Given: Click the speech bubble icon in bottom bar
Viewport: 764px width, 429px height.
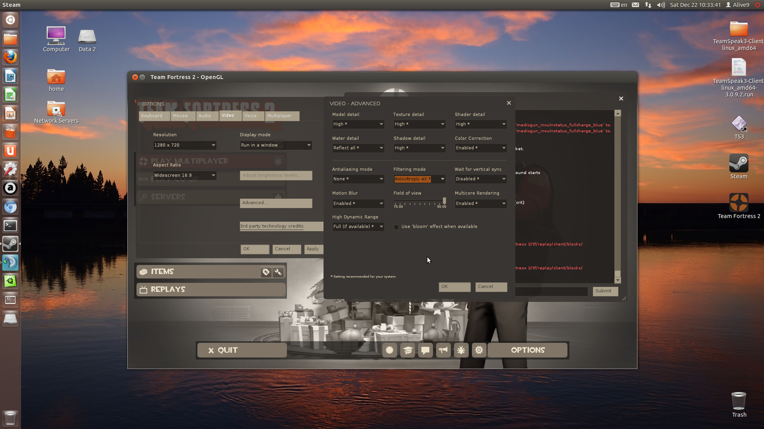Looking at the screenshot, I should [425, 350].
